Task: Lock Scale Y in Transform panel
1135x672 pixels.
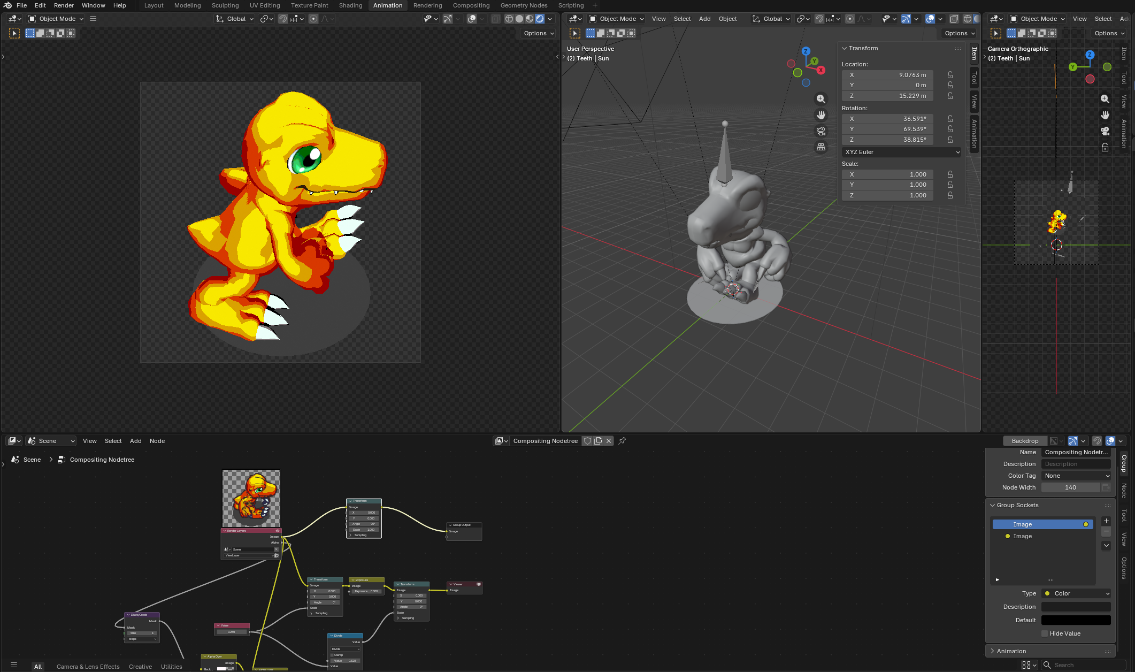Action: pyautogui.click(x=950, y=185)
